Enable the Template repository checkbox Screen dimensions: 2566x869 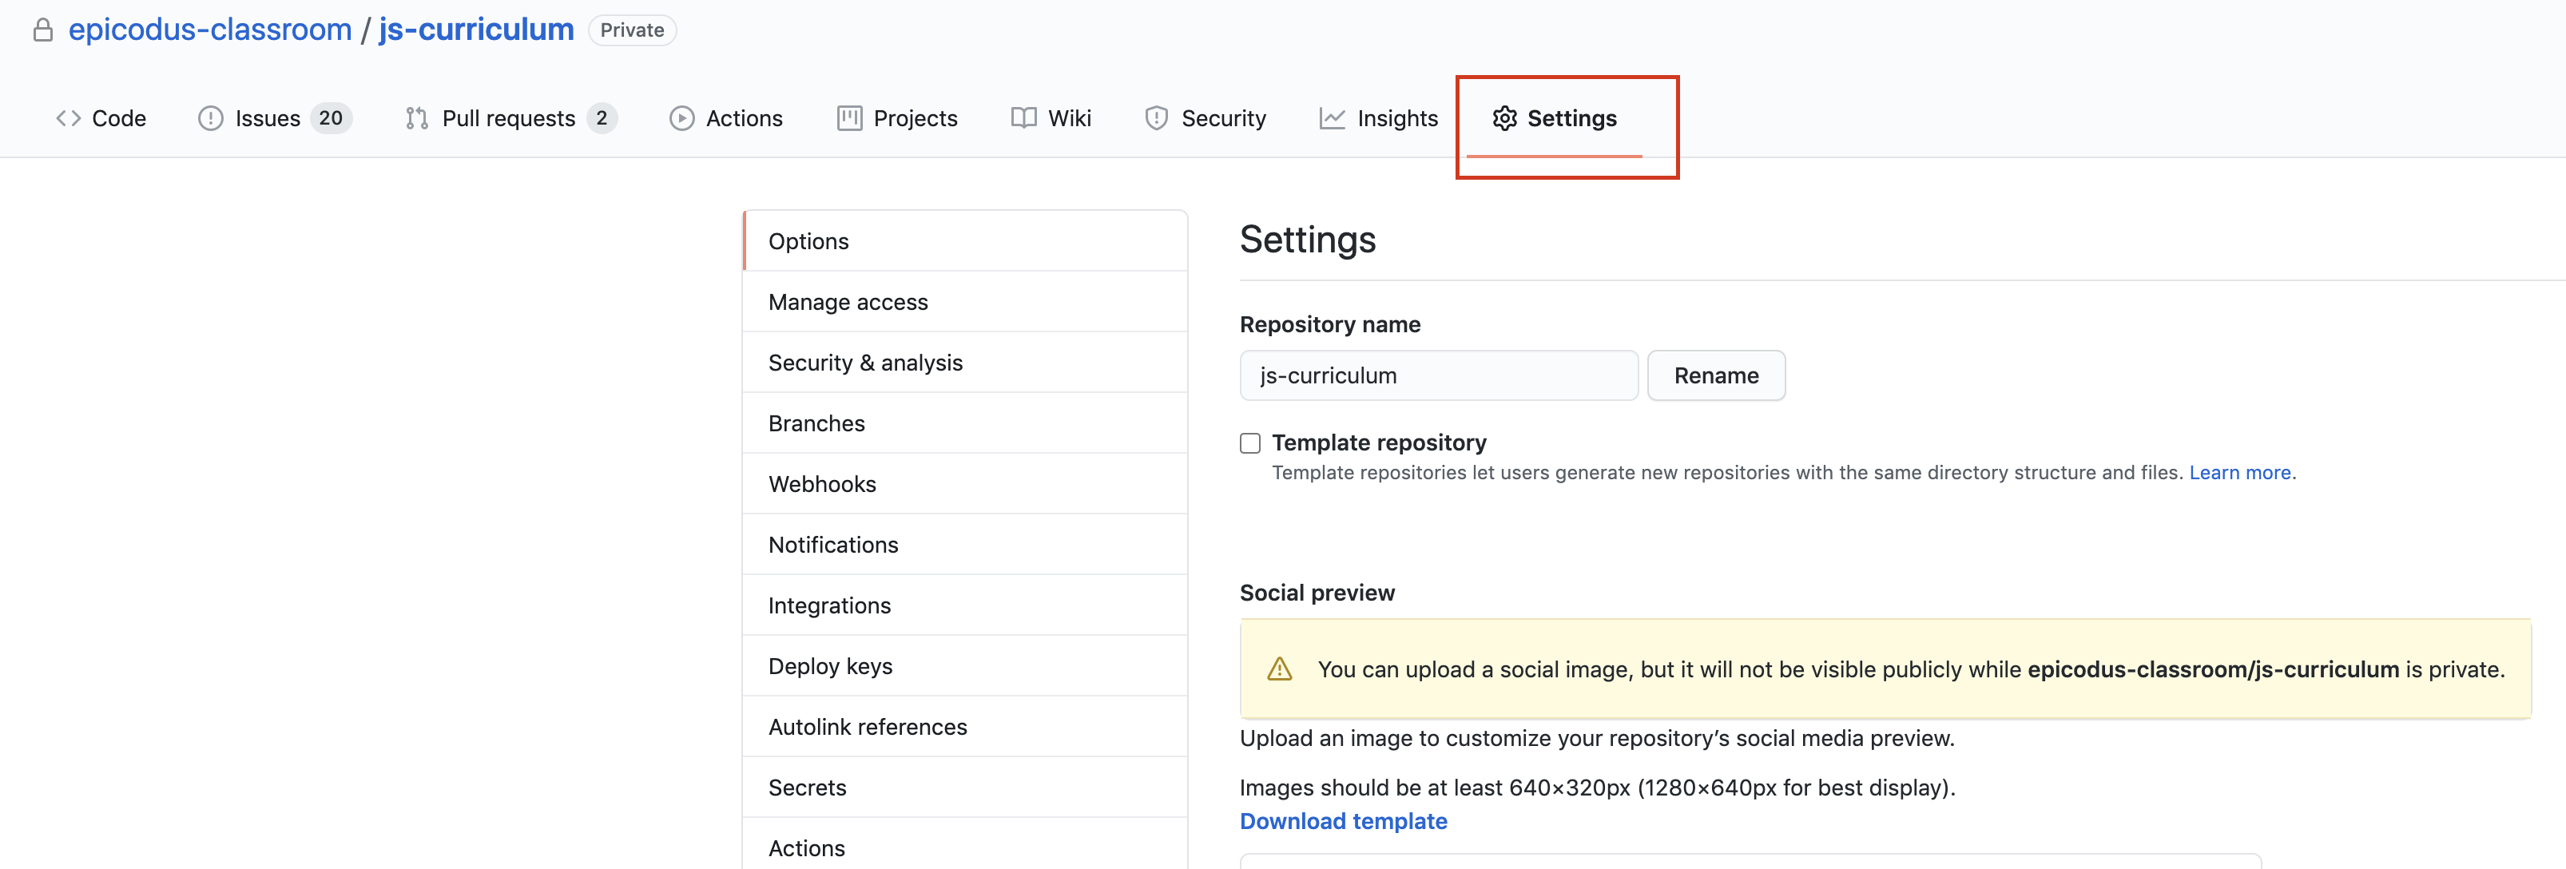(x=1250, y=443)
